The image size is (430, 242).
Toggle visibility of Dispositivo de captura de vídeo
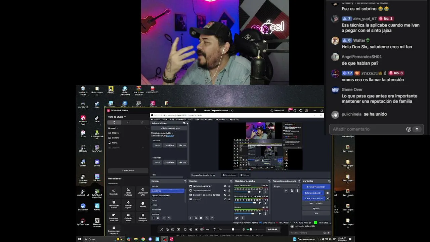[225, 195]
